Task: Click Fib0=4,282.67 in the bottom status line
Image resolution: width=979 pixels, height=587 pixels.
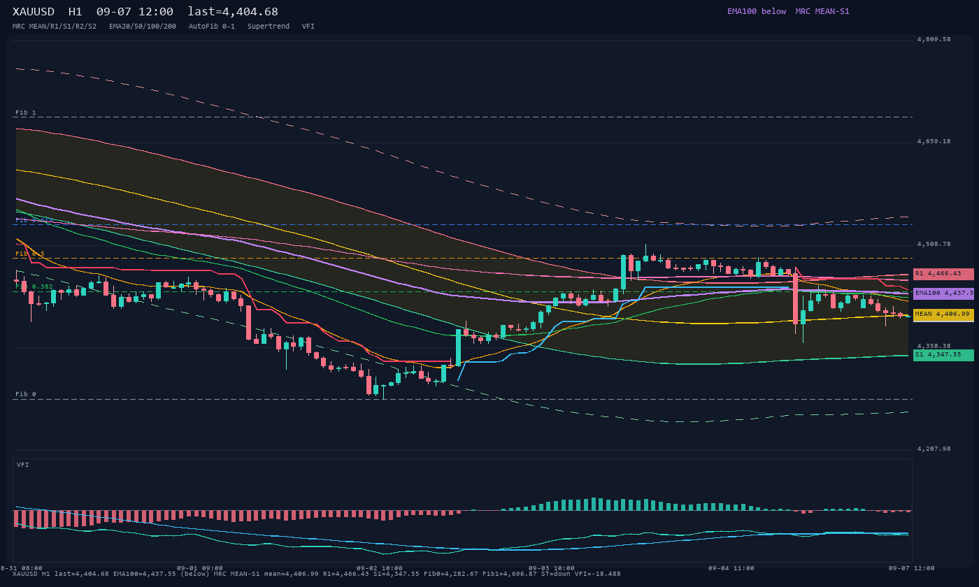Action: coord(452,574)
